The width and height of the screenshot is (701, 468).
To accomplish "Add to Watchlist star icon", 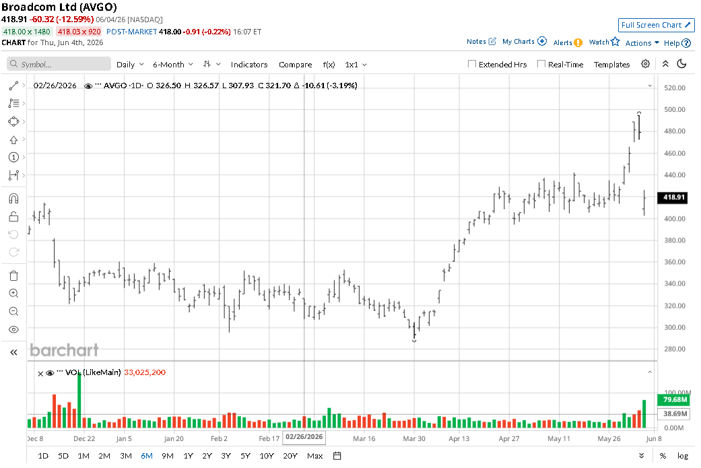I will pos(615,42).
